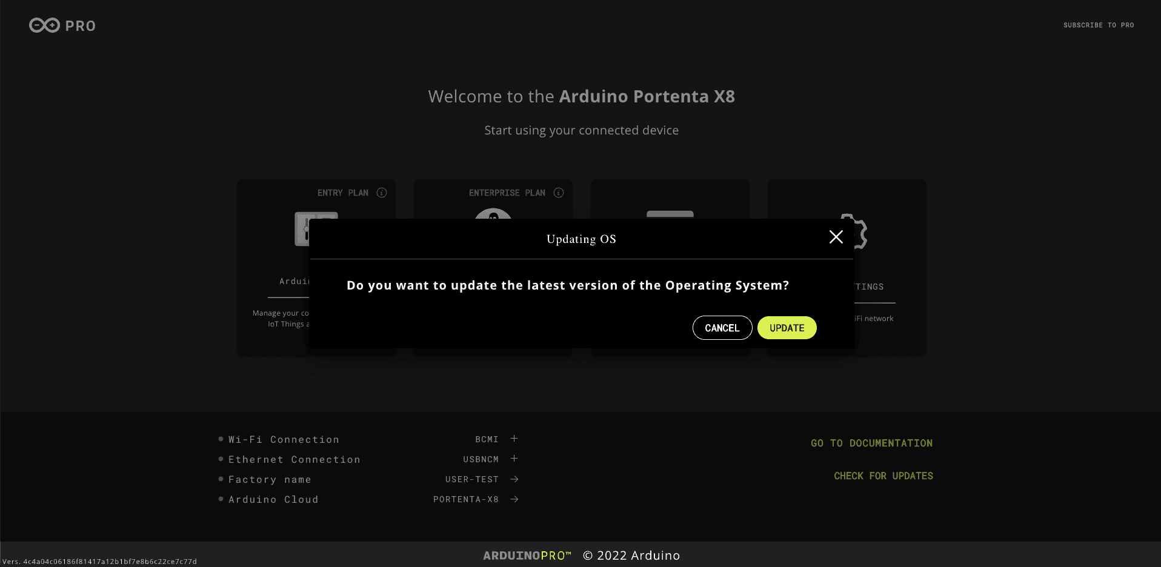Click the Entry Plan card icon

click(302, 229)
